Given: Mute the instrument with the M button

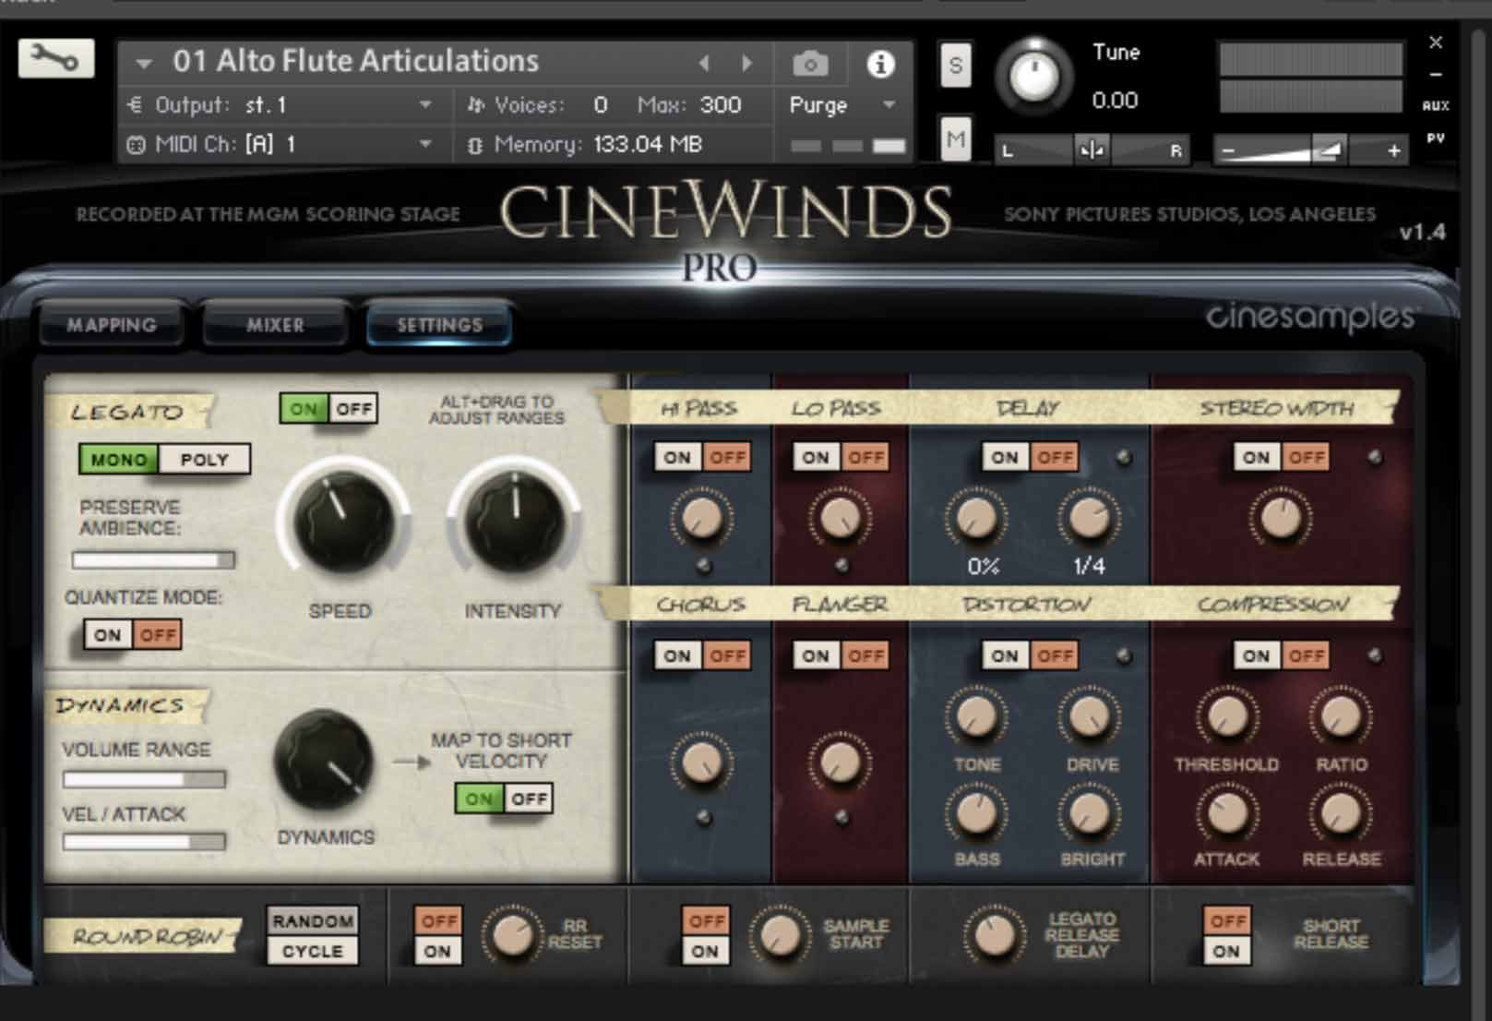Looking at the screenshot, I should point(955,139).
